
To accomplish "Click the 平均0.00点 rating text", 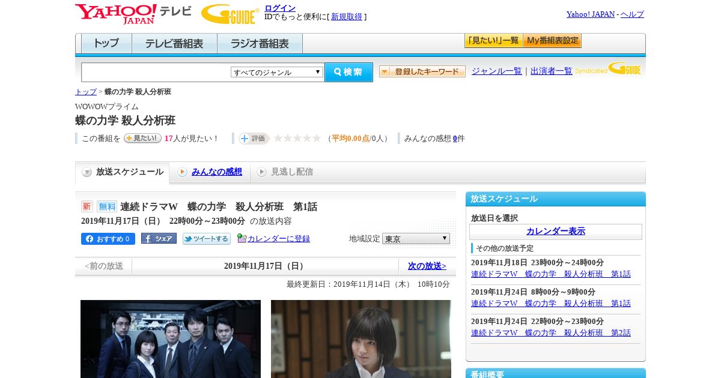I will click(350, 139).
